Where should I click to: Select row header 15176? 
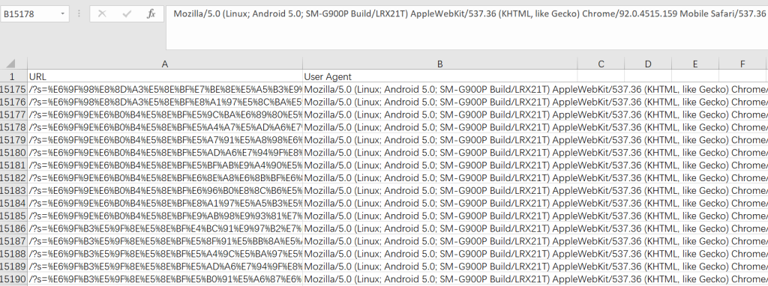(13, 102)
